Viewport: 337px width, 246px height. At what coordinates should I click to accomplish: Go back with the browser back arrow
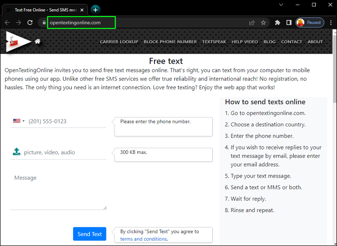point(7,22)
